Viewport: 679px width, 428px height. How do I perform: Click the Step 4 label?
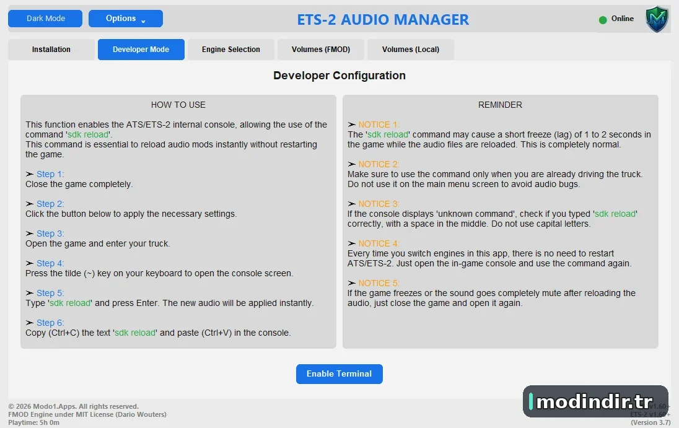click(x=50, y=263)
